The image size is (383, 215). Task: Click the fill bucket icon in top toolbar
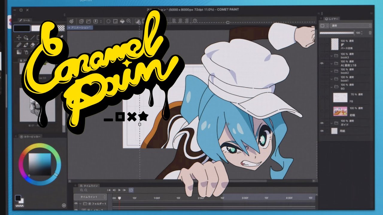[x=122, y=21]
